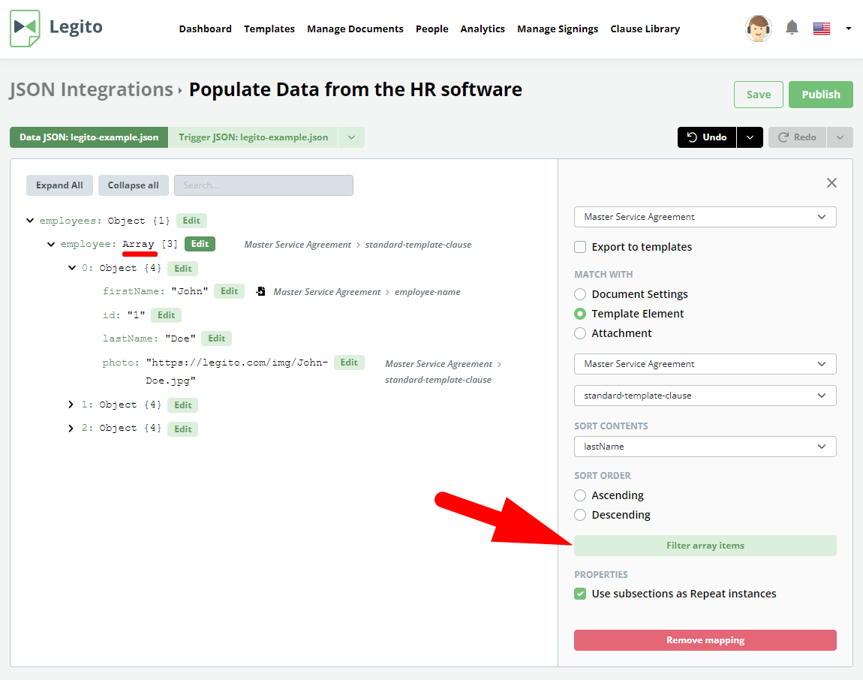Switch to Data JSON: legito-example.json tab

click(89, 137)
